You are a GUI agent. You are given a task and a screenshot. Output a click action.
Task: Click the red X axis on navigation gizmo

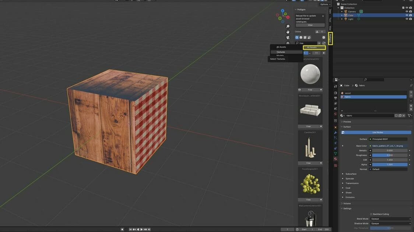[x=288, y=17]
